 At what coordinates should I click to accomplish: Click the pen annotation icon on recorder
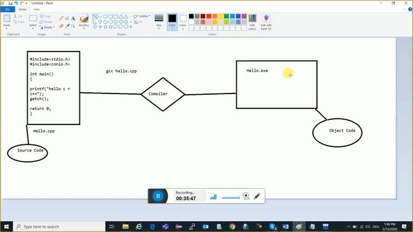tap(257, 196)
